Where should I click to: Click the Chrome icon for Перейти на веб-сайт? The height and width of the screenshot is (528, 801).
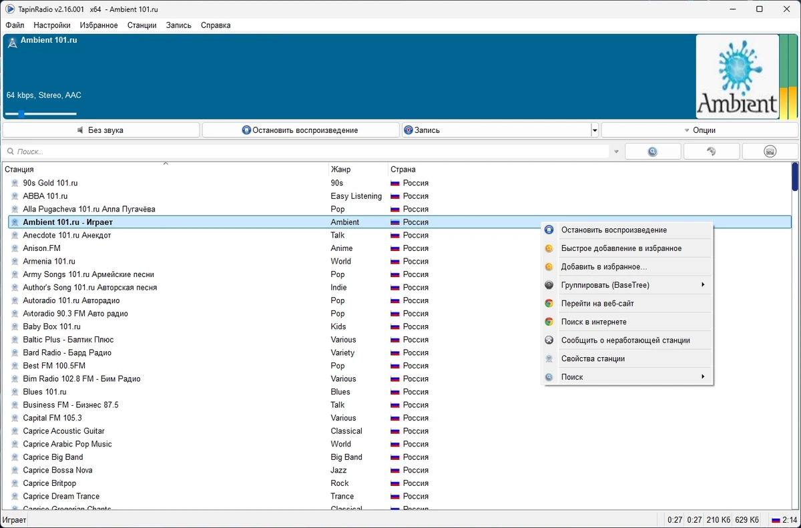pos(549,303)
